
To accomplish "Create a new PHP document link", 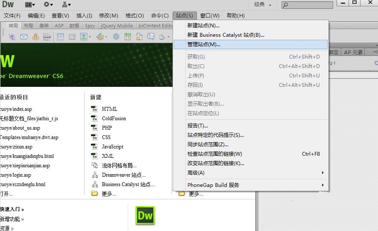I will (x=106, y=128).
